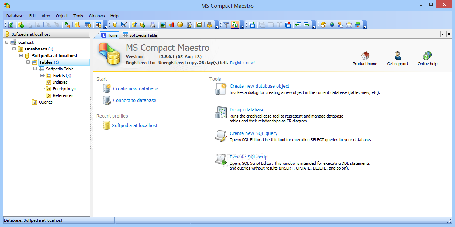Expand the Fields node in the tree

pyautogui.click(x=42, y=76)
